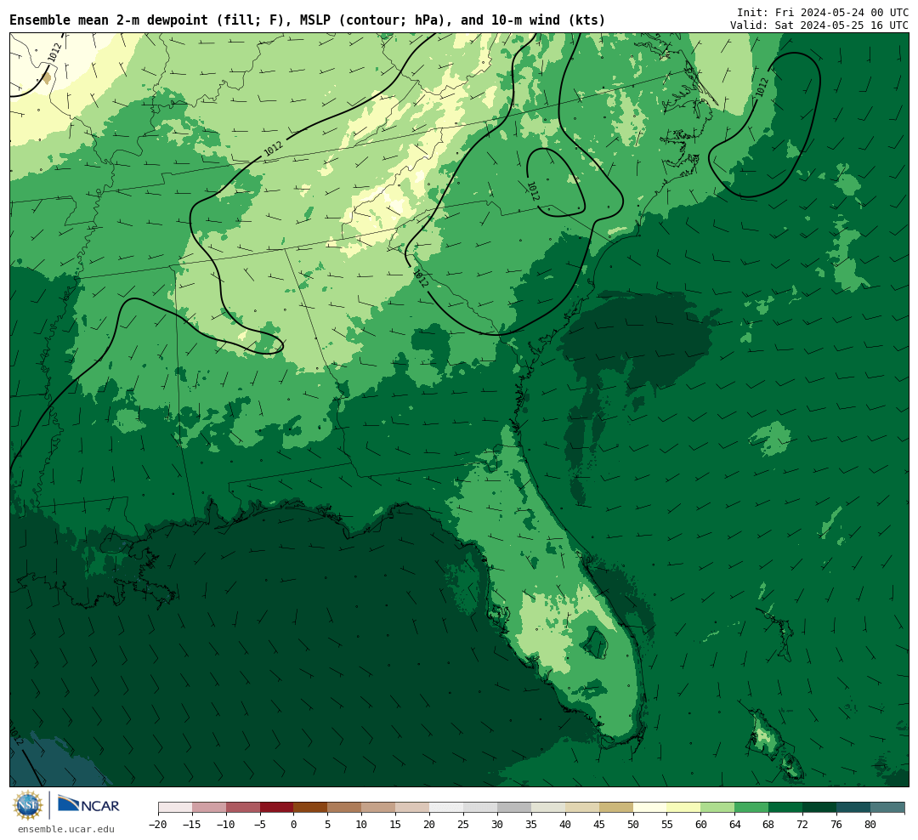Click the colorbar swatch between 64 and 68
Image resolution: width=918 pixels, height=840 pixels.
pyautogui.click(x=752, y=808)
